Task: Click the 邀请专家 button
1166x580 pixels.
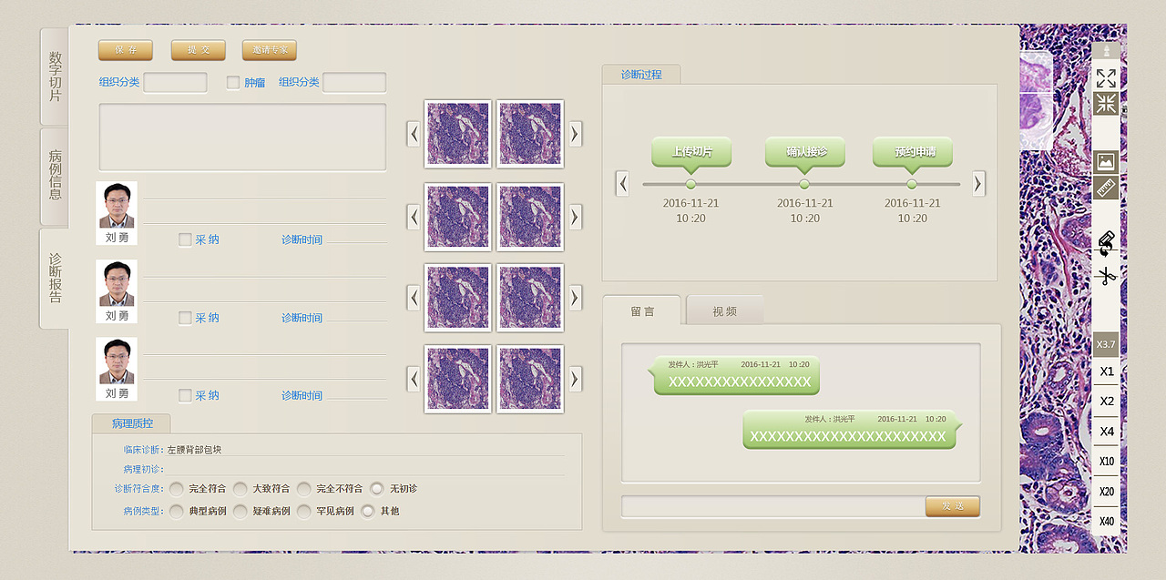Action: tap(270, 50)
